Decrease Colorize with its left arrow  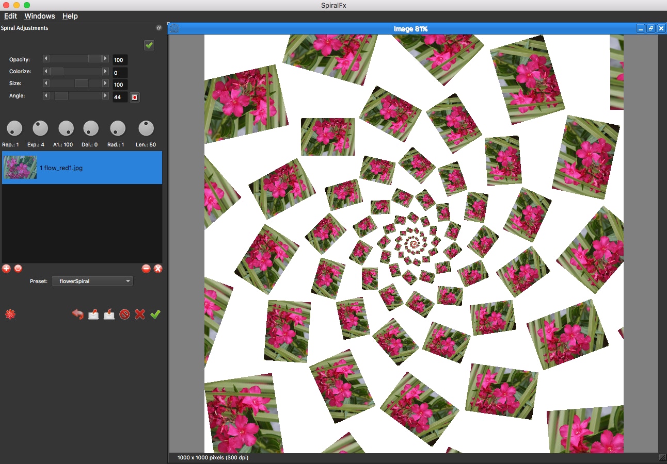point(46,71)
